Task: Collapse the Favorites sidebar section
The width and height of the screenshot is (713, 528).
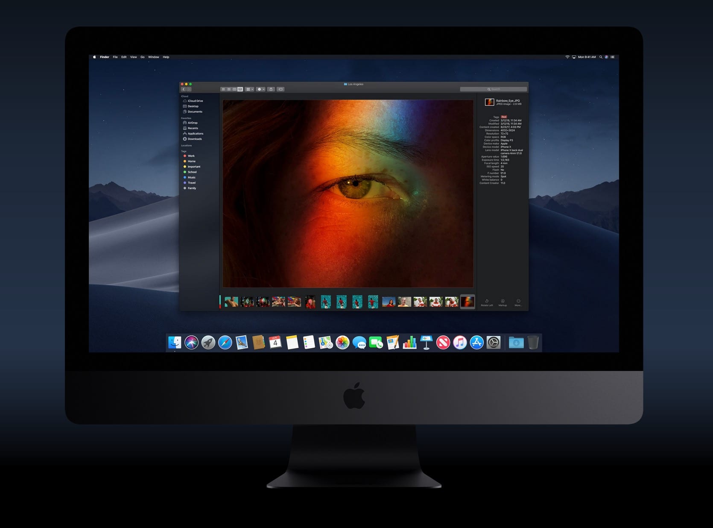Action: (186, 118)
